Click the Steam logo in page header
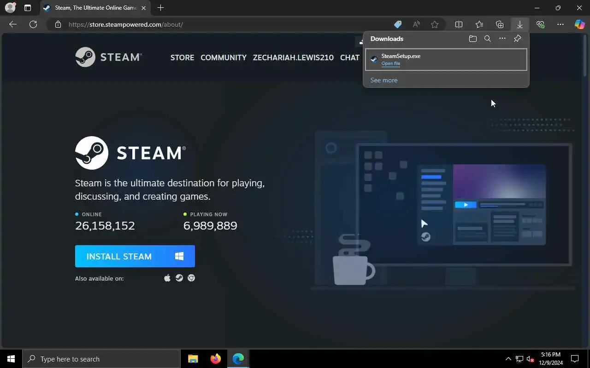The height and width of the screenshot is (368, 590). coord(109,57)
